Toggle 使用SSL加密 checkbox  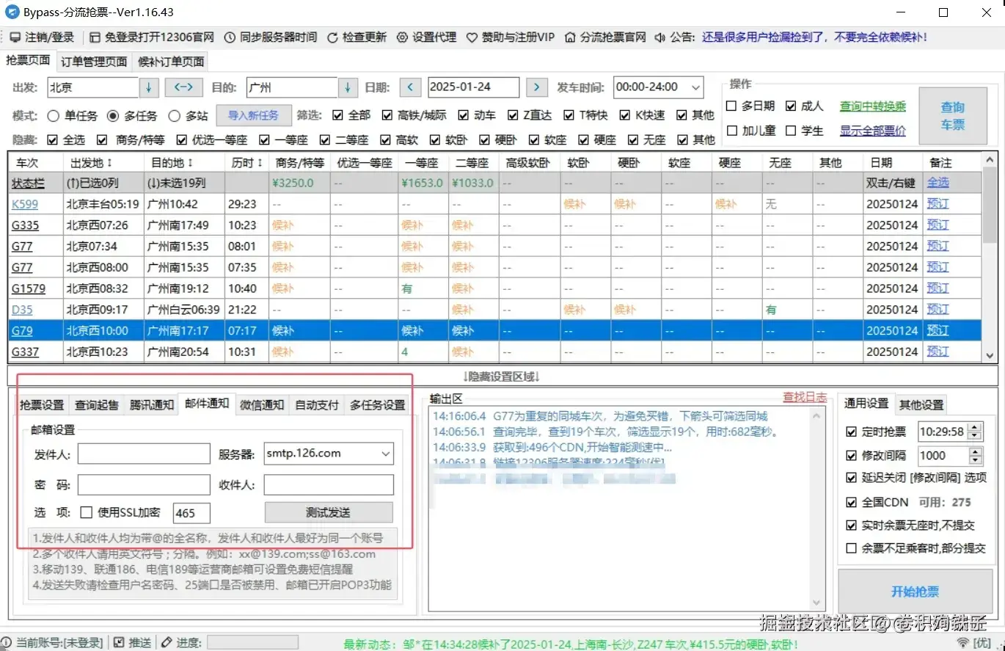click(x=86, y=512)
